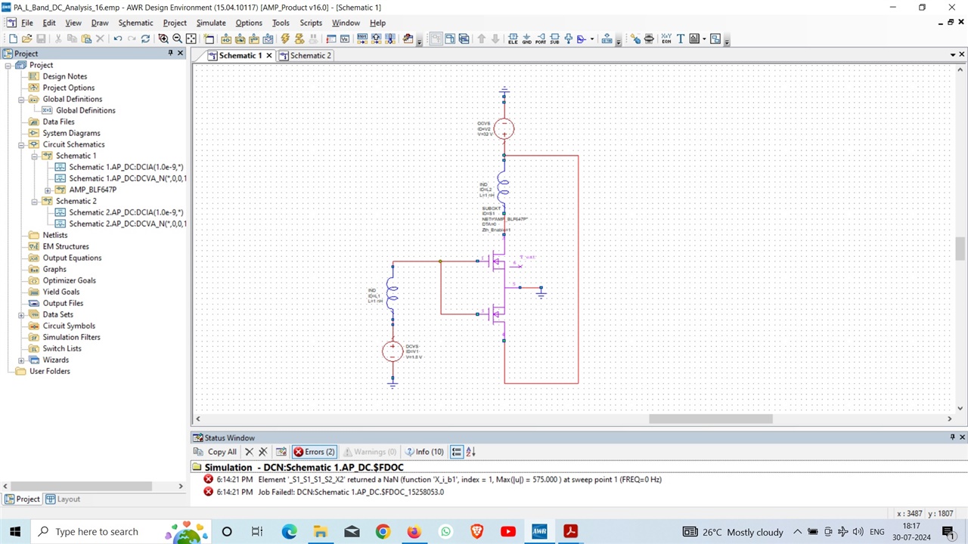Close the Schematic 1 tab with X

pos(268,55)
